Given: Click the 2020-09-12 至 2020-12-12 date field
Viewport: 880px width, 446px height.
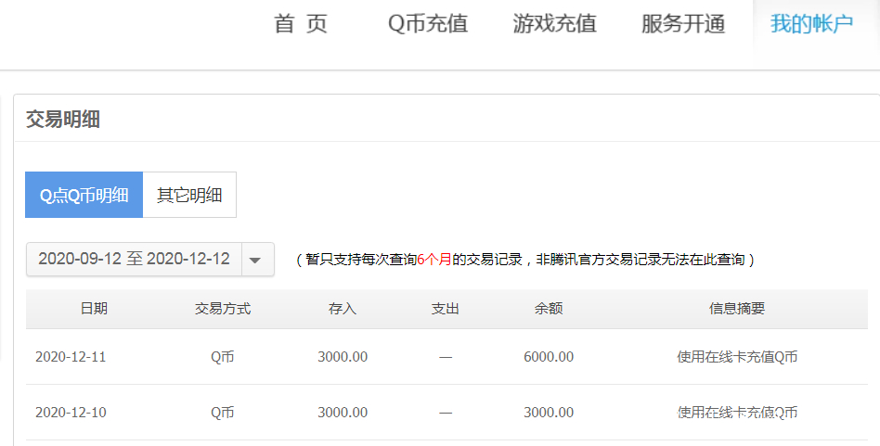Looking at the screenshot, I should tap(134, 260).
